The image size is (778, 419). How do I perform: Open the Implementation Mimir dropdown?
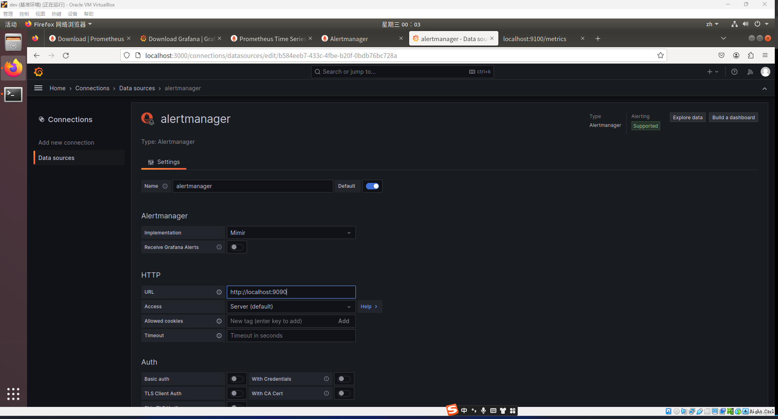pos(291,233)
